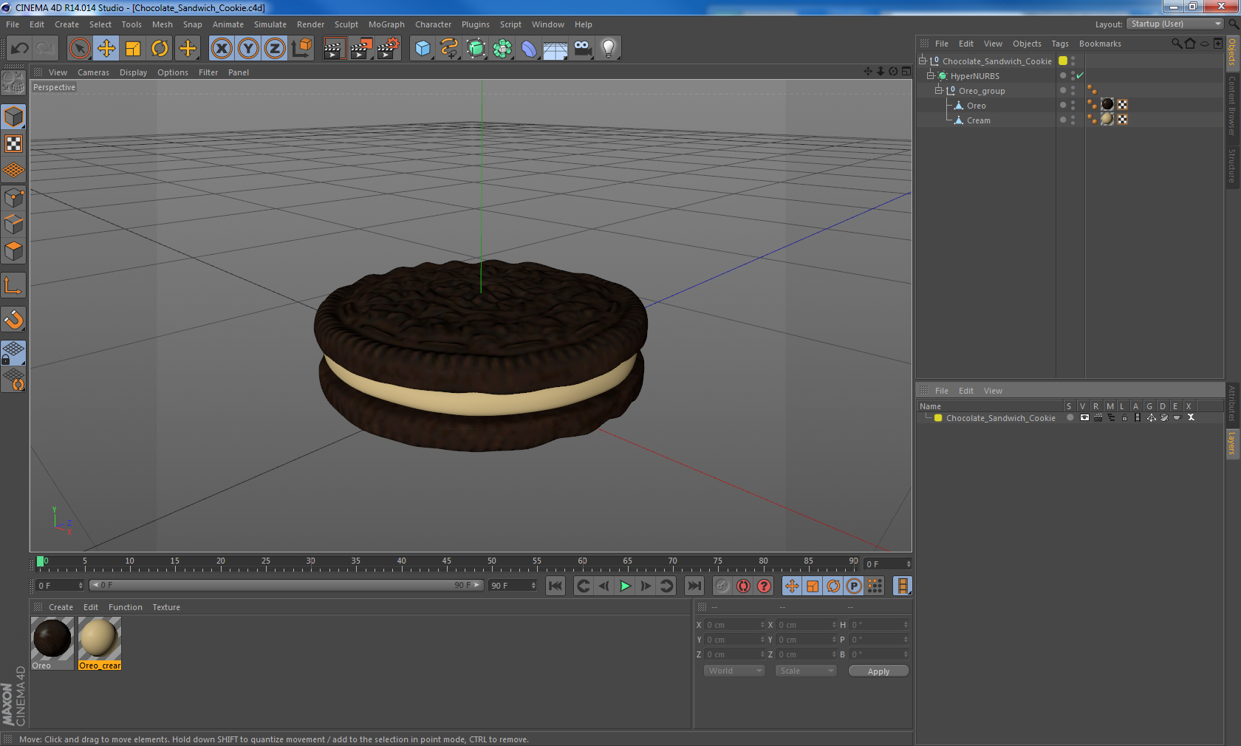Screen dimensions: 1241x746
Task: Open viewport Display menu
Action: pyautogui.click(x=133, y=72)
